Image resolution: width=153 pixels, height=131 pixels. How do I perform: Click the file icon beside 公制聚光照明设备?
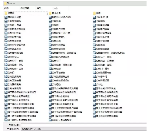click(x=50, y=57)
